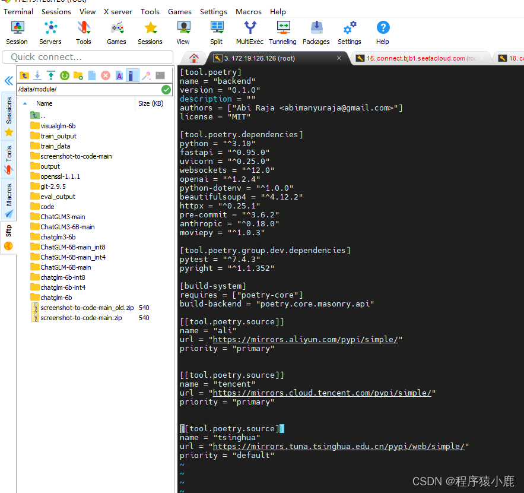Open the Help menu in the menu bar
This screenshot has width=524, height=493.
278,12
